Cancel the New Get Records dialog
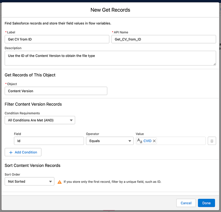The width and height of the screenshot is (221, 212). [186, 203]
